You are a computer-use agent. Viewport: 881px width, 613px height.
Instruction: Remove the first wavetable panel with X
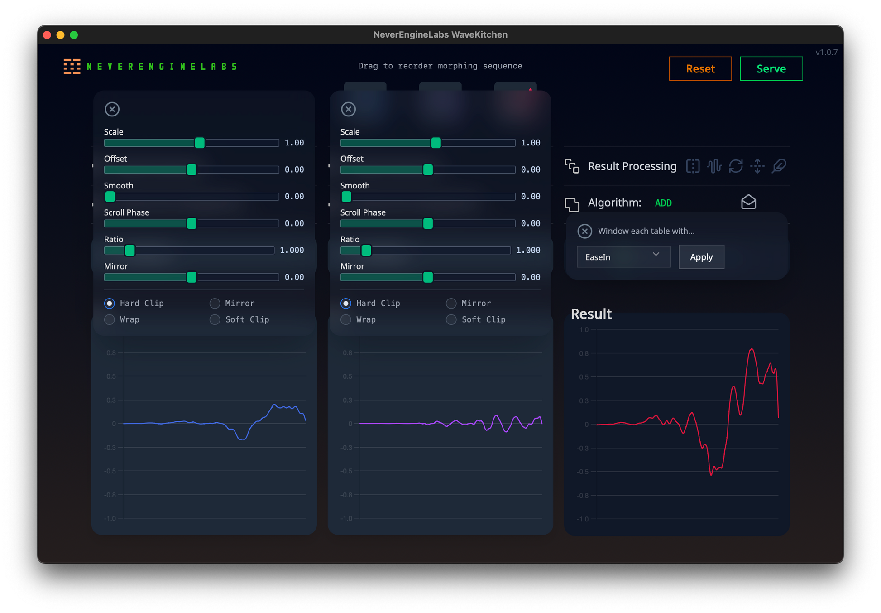[x=112, y=109]
